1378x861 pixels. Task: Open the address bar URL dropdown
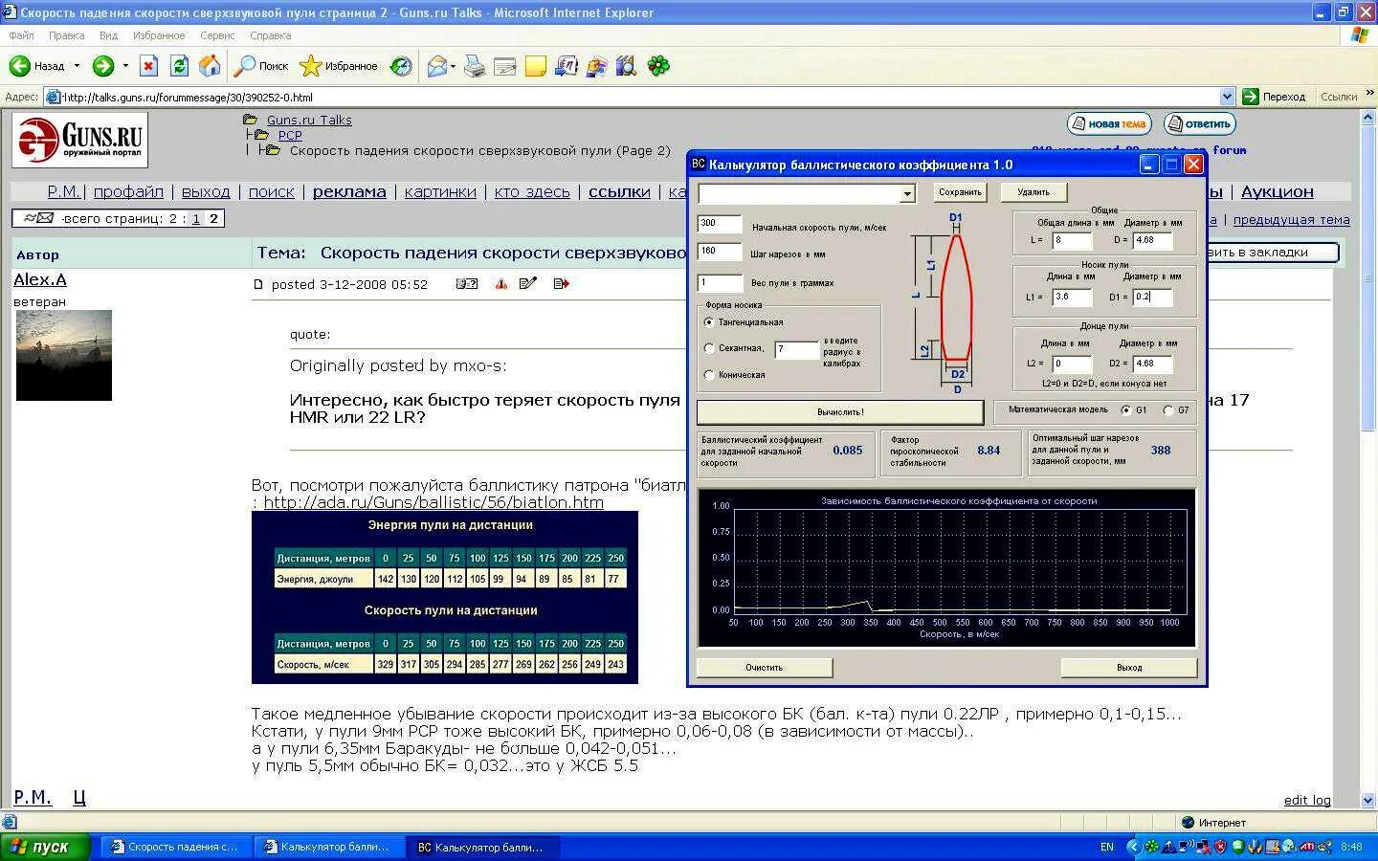[x=1227, y=97]
